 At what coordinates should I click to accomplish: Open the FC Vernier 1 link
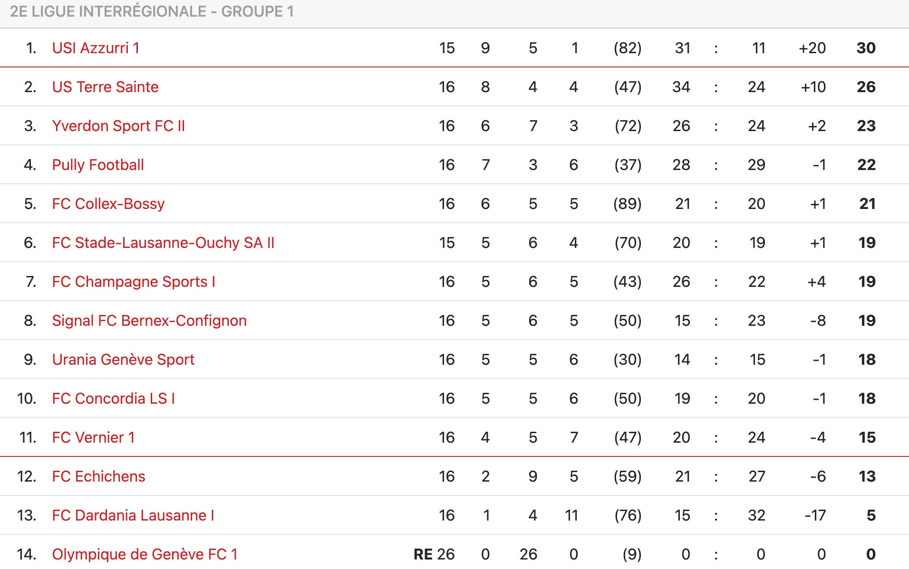point(93,437)
